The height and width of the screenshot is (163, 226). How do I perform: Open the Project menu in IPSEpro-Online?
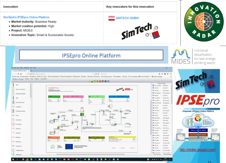(27, 79)
